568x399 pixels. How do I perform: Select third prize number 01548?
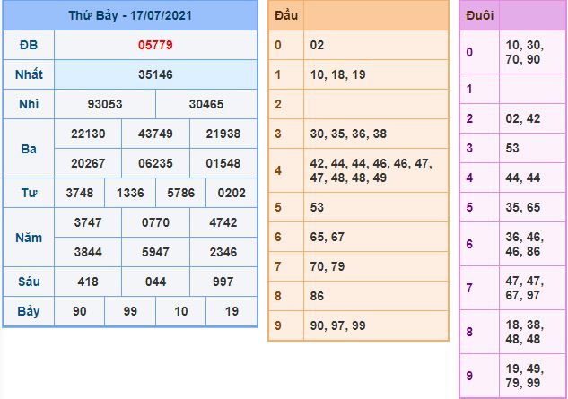tap(223, 163)
